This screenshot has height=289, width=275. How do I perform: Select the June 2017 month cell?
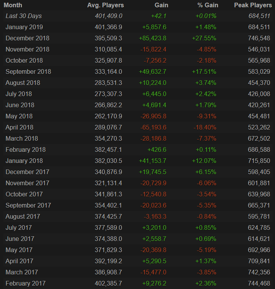coord(20,239)
